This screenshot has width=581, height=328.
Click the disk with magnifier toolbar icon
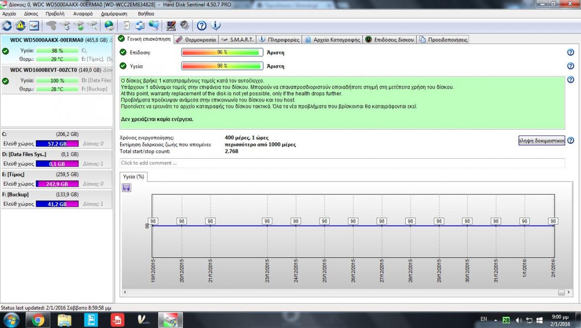pos(92,25)
